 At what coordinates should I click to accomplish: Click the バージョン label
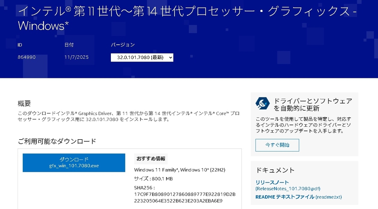pyautogui.click(x=123, y=45)
